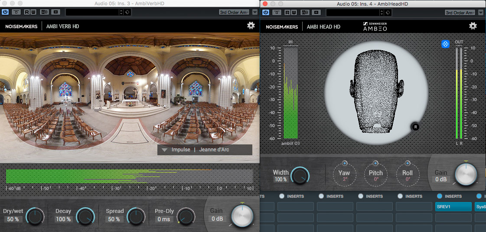486x232 pixels.
Task: Enable Read automation (R) in AmbiVerbHD window
Action: pos(26,12)
